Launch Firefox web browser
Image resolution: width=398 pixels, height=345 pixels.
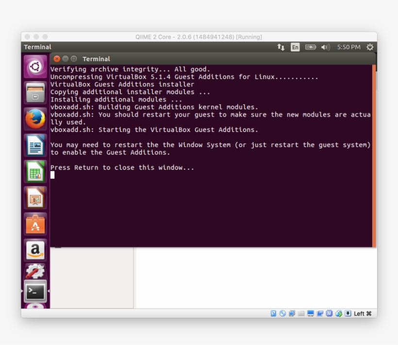(x=35, y=119)
